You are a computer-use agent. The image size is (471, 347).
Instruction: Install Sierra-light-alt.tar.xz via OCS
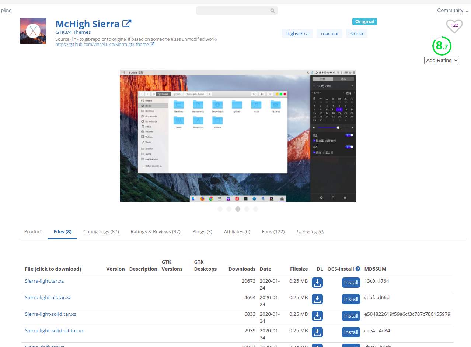351,299
